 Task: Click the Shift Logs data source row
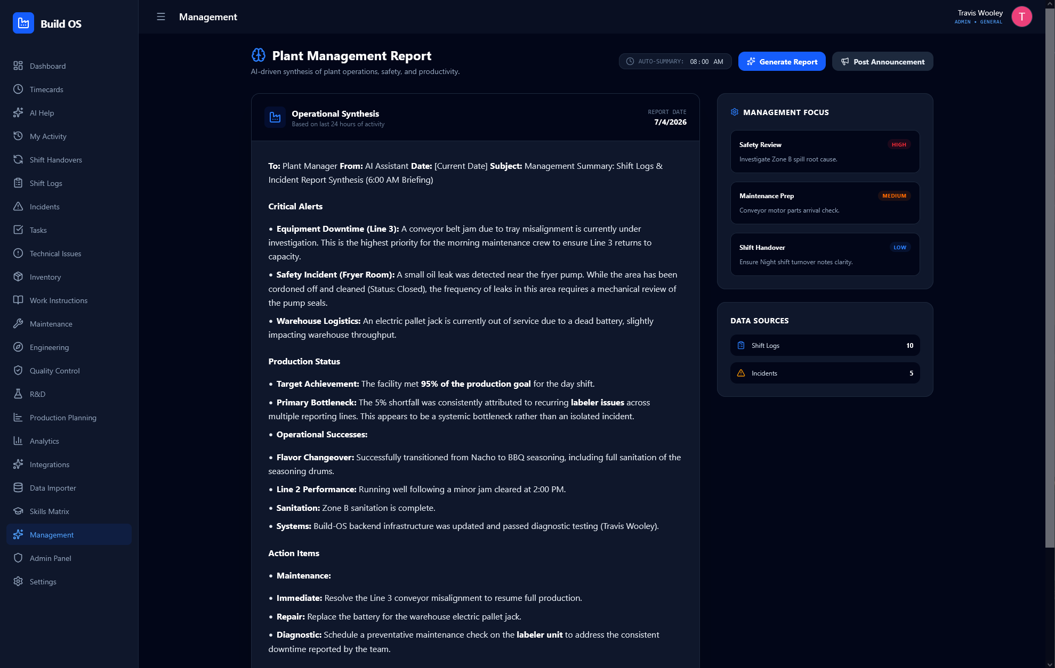point(825,345)
